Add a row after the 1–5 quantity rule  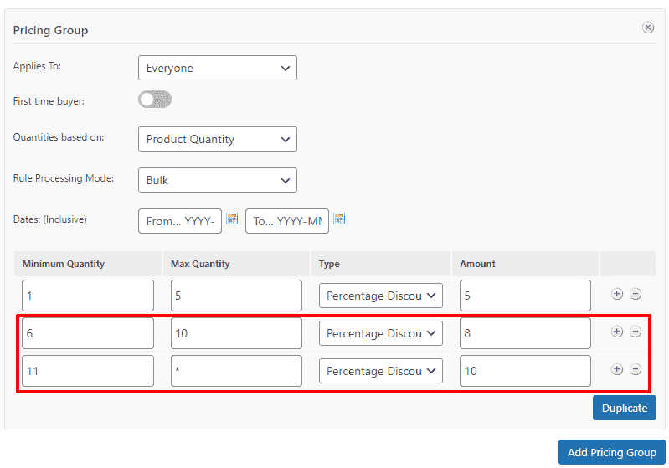tap(616, 294)
